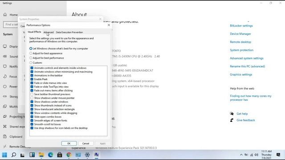
Task: Open System protection link
Action: pos(241,50)
